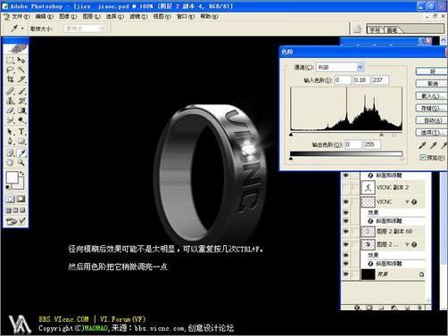The height and width of the screenshot is (336, 448).
Task: Select the Lasso tool
Action: pyautogui.click(x=11, y=70)
